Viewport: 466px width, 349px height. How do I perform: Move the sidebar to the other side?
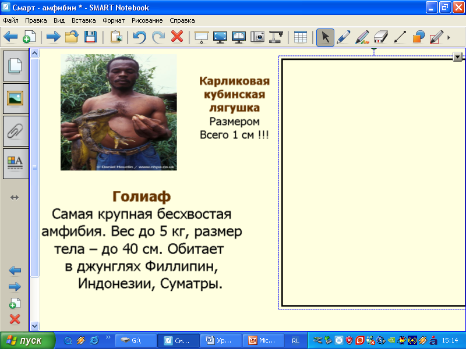(15, 197)
